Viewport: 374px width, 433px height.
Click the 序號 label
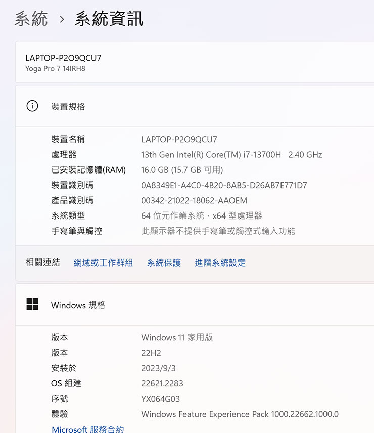coord(60,399)
